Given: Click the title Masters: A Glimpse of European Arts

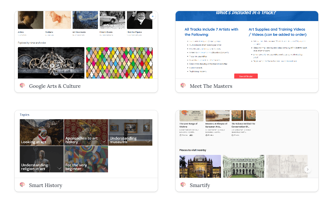Looking at the screenshot, I should (216, 125).
